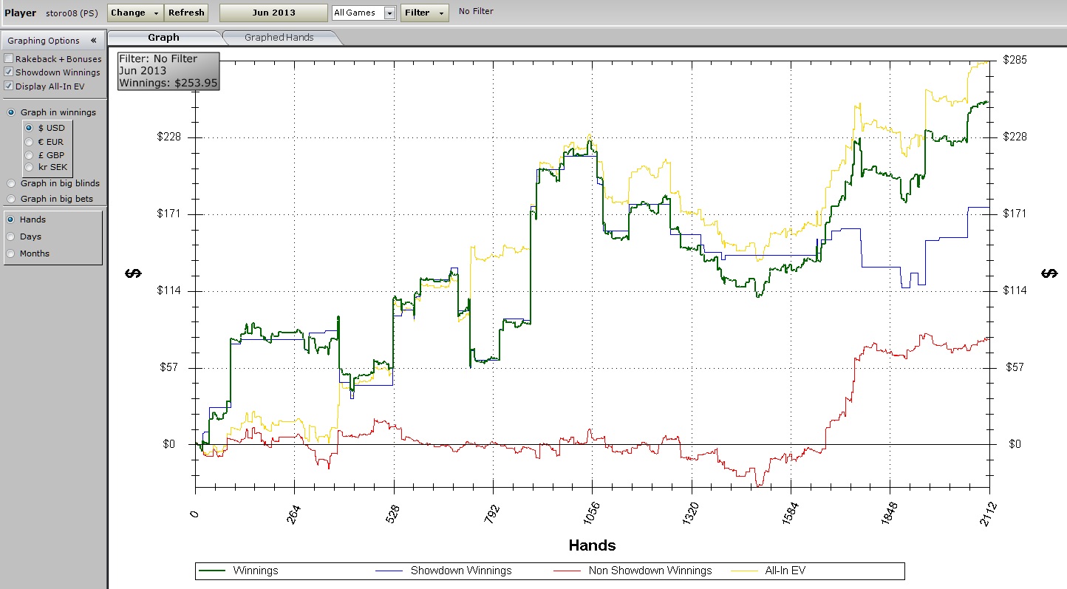Expand the All Games combo box

point(389,13)
